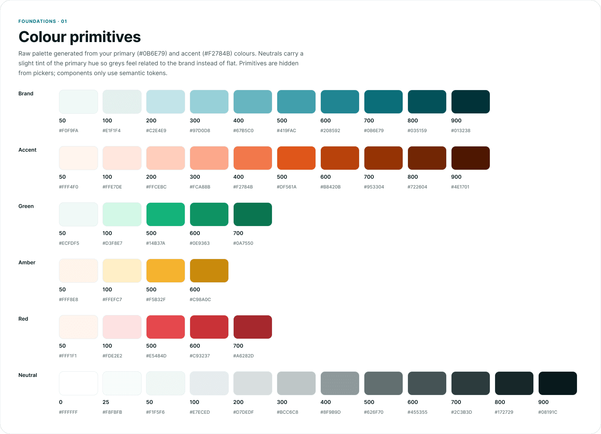This screenshot has height=434, width=601.
Task: Click the Amber 100 swatch #FFEFC7
Action: (x=122, y=271)
